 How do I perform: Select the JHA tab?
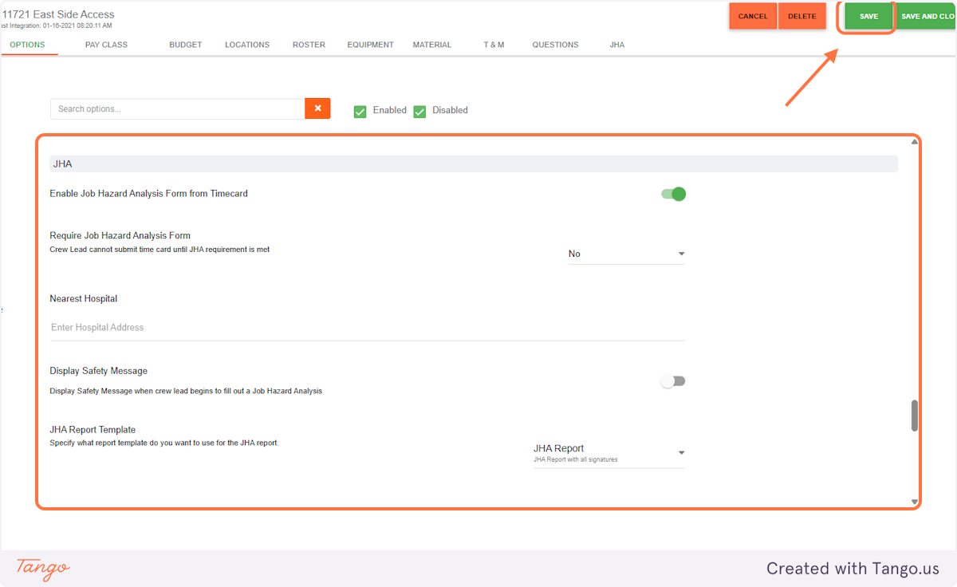tap(617, 45)
